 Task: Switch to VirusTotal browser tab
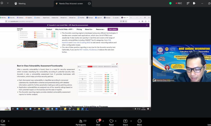coord(81,17)
